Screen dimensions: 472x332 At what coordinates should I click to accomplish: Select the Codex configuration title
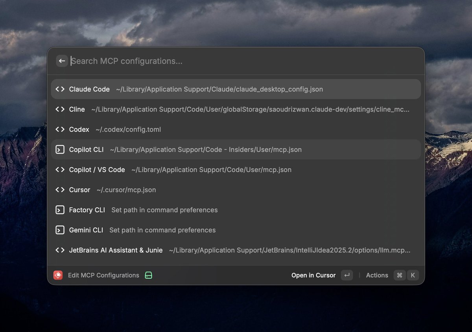tap(79, 130)
